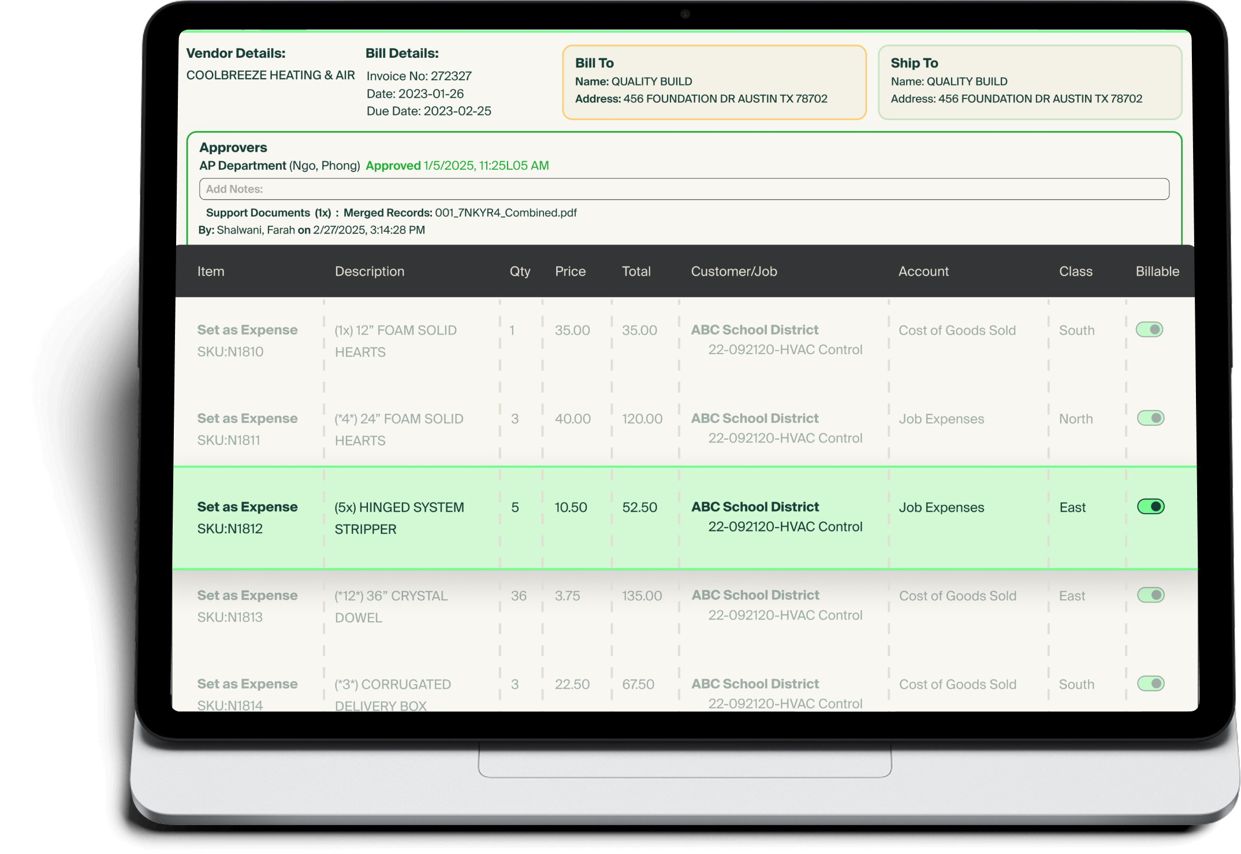Click the Customer/Job column header
Viewport: 1241px width, 854px height.
pyautogui.click(x=733, y=272)
